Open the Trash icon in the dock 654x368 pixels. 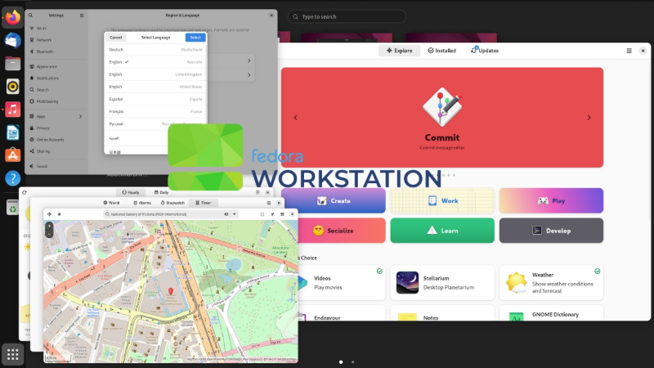coord(12,208)
